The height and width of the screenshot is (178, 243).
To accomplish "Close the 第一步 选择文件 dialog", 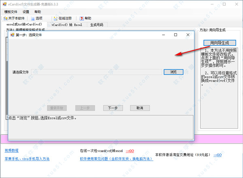I will point(188,35).
